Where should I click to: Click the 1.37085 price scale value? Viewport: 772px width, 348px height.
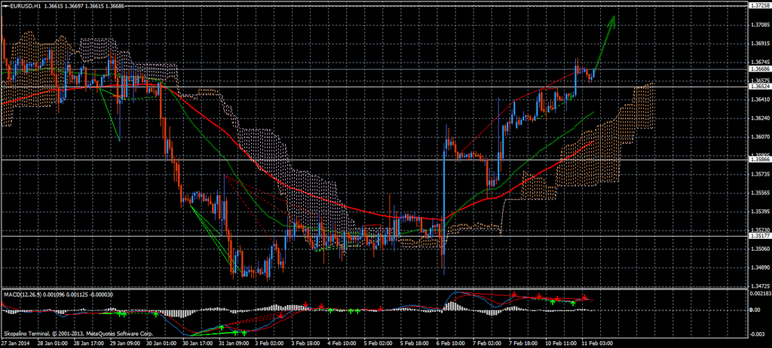coord(760,25)
